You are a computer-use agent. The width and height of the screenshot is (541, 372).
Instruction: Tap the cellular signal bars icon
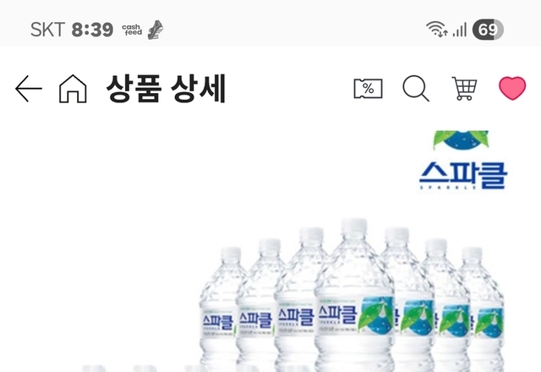(x=460, y=30)
